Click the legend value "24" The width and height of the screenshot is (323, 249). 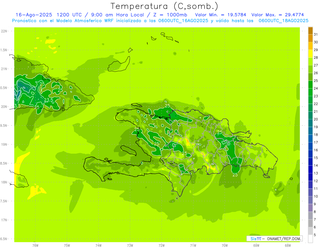(316, 88)
